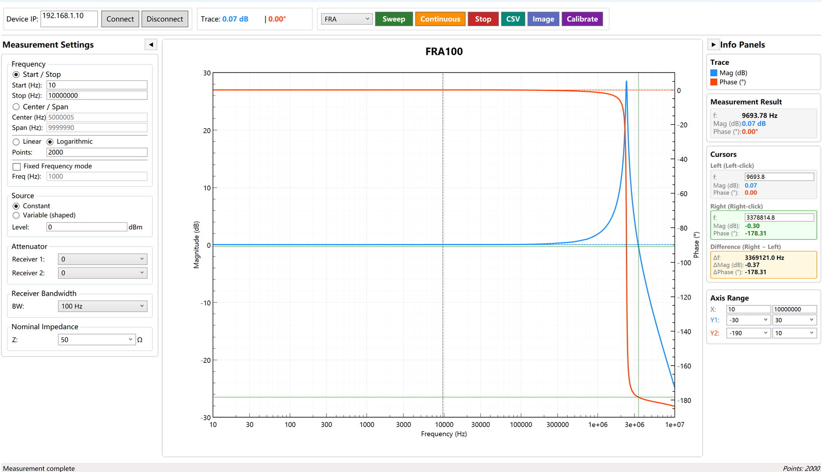Click the red Phase trace swatch
Screen dimensions: 822x472
pos(714,82)
